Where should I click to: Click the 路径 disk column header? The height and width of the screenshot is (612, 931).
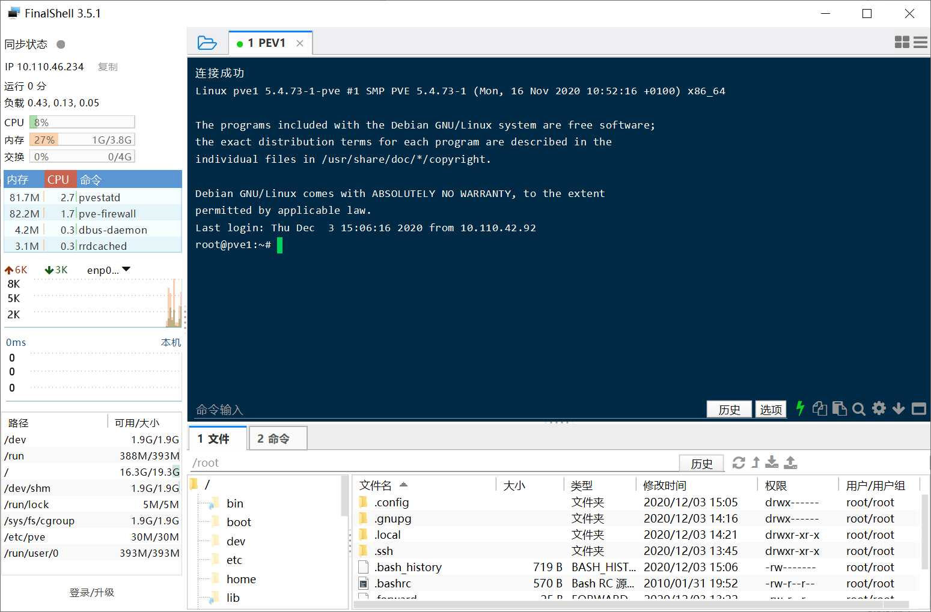click(55, 423)
